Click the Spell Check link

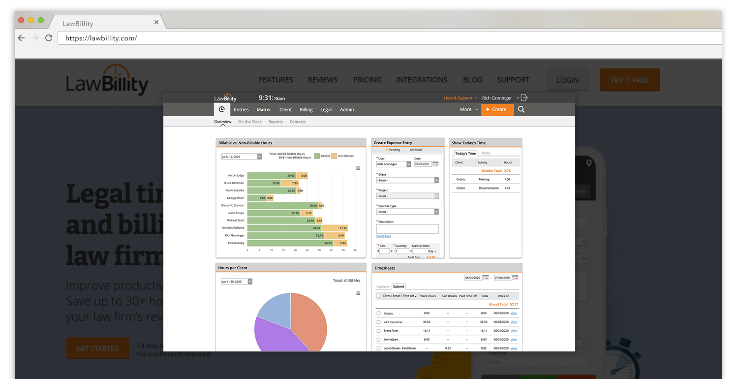[384, 236]
